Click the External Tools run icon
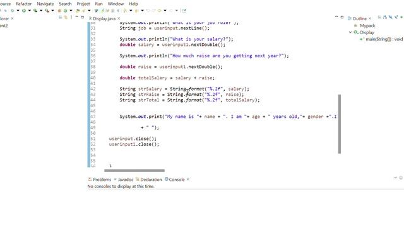 click(47, 11)
